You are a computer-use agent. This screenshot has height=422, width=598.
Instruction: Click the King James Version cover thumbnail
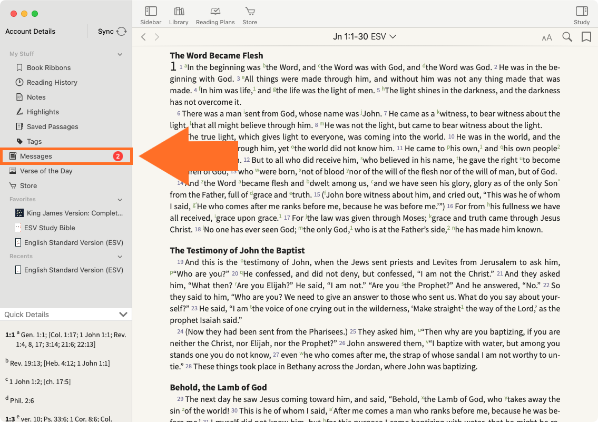coord(19,213)
